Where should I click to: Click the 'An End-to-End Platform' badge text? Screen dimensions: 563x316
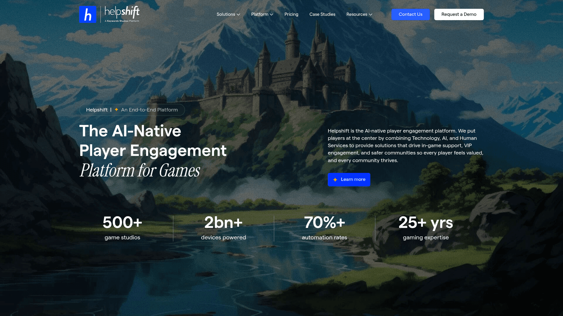click(149, 110)
